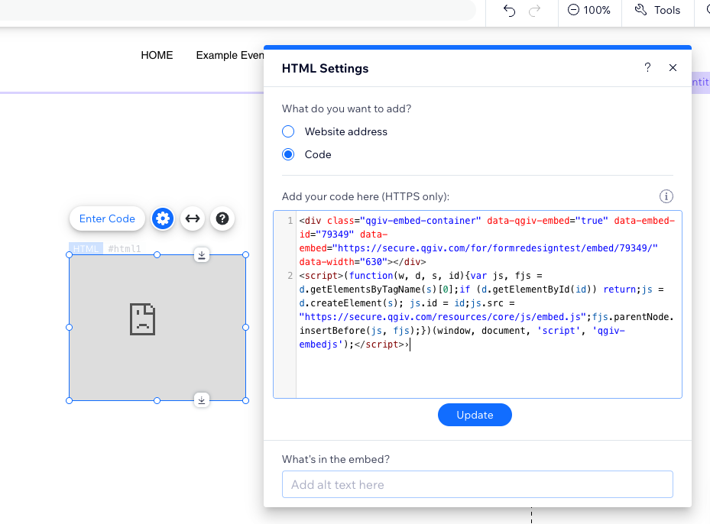Close the HTML Settings panel
Viewport: 710px width, 524px height.
(673, 68)
